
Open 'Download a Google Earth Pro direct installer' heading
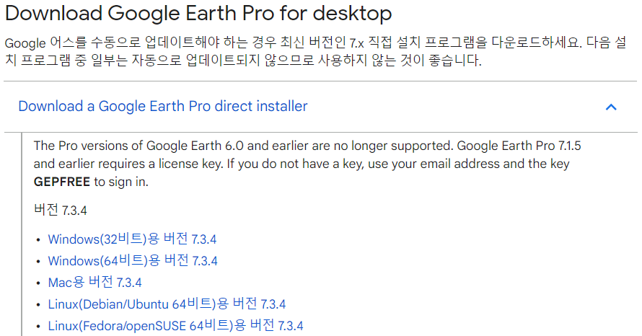[163, 107]
